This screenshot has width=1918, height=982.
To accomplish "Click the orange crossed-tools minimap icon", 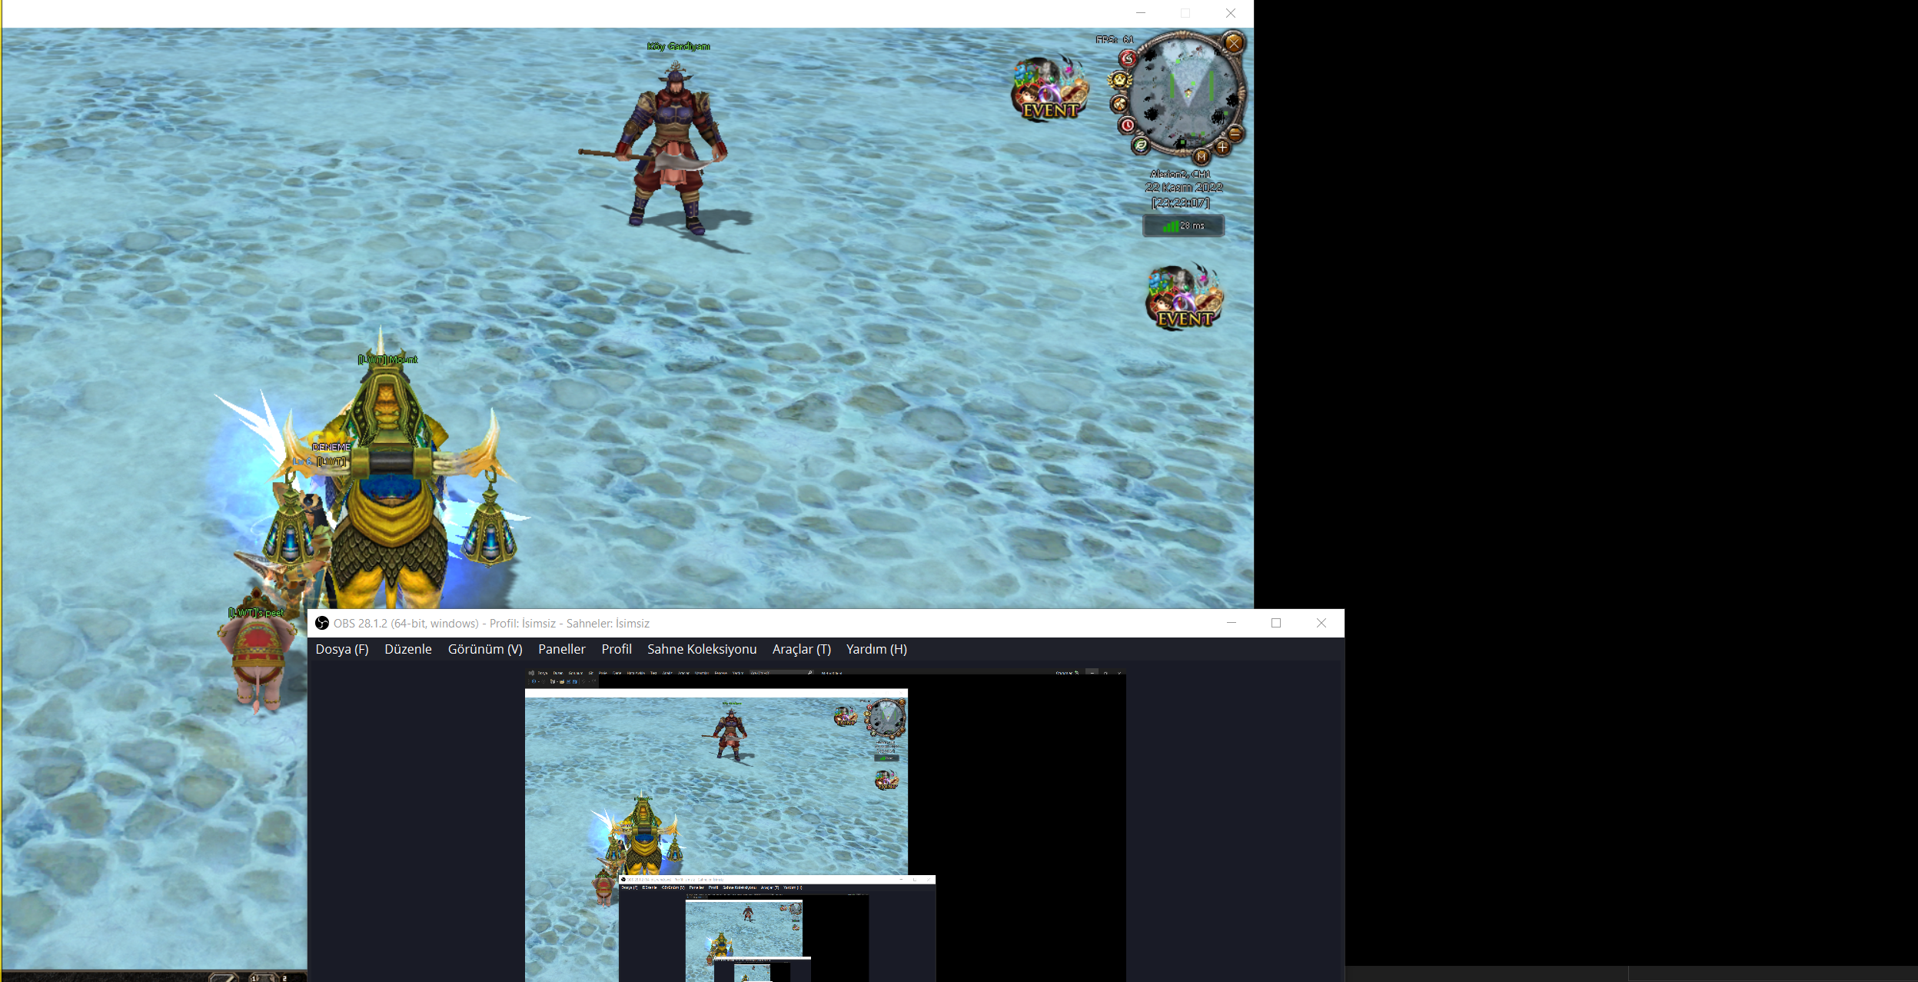I will tap(1119, 103).
